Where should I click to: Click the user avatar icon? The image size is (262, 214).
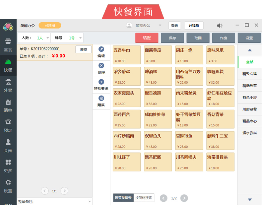click(x=129, y=26)
